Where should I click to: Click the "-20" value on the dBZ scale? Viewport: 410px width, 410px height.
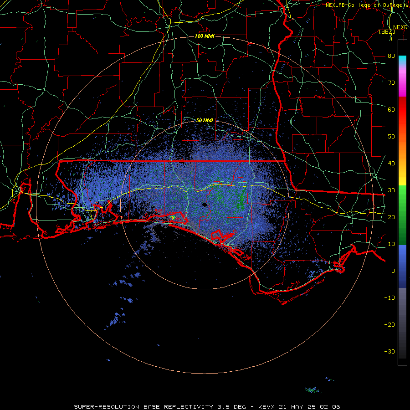coord(389,325)
